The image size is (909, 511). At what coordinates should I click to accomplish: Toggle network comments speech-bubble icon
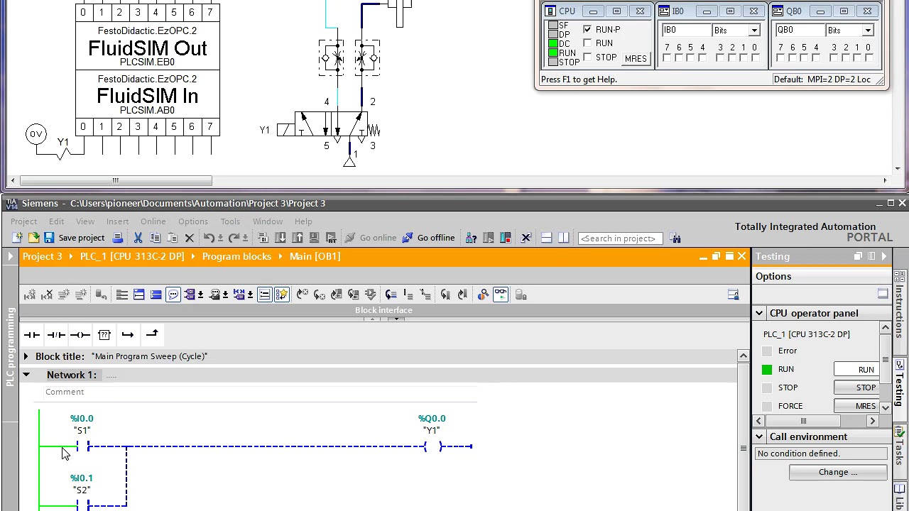[173, 295]
